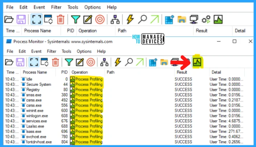Click lightning bolt icon in upper window
Image resolution: width=256 pixels, height=147 pixels.
click(130, 19)
